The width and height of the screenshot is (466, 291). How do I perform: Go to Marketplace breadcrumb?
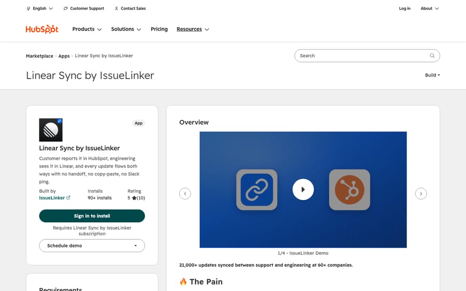point(39,56)
